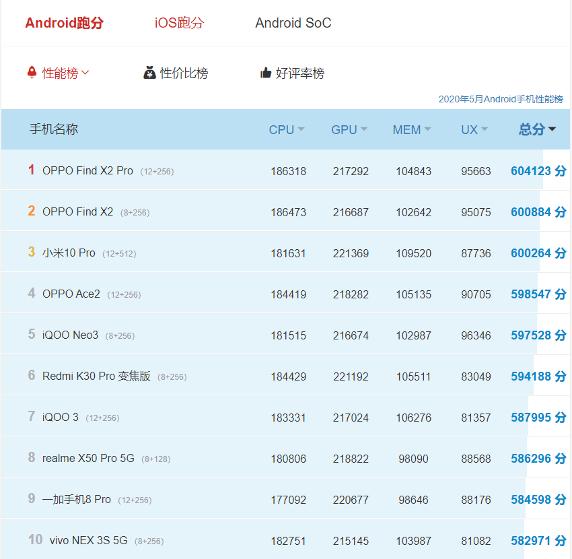The height and width of the screenshot is (559, 572).
Task: Click total score 594188 分
Action: (538, 376)
